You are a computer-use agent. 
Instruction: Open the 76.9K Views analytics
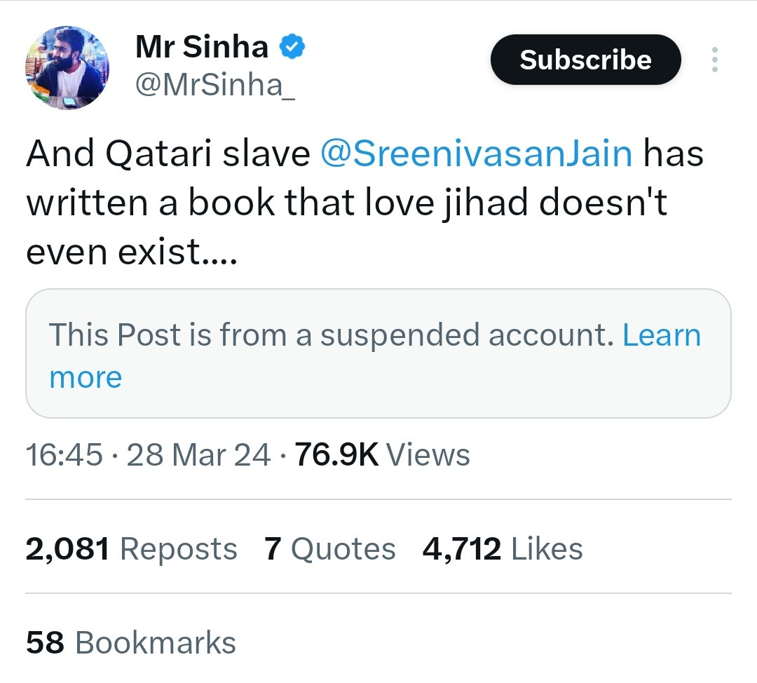(383, 455)
